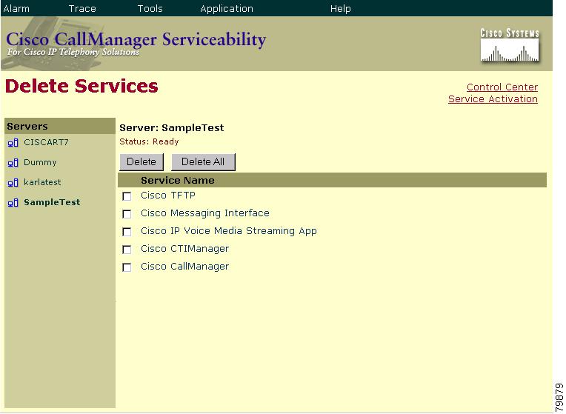
Task: Click the Delete Services page title
Action: click(81, 86)
